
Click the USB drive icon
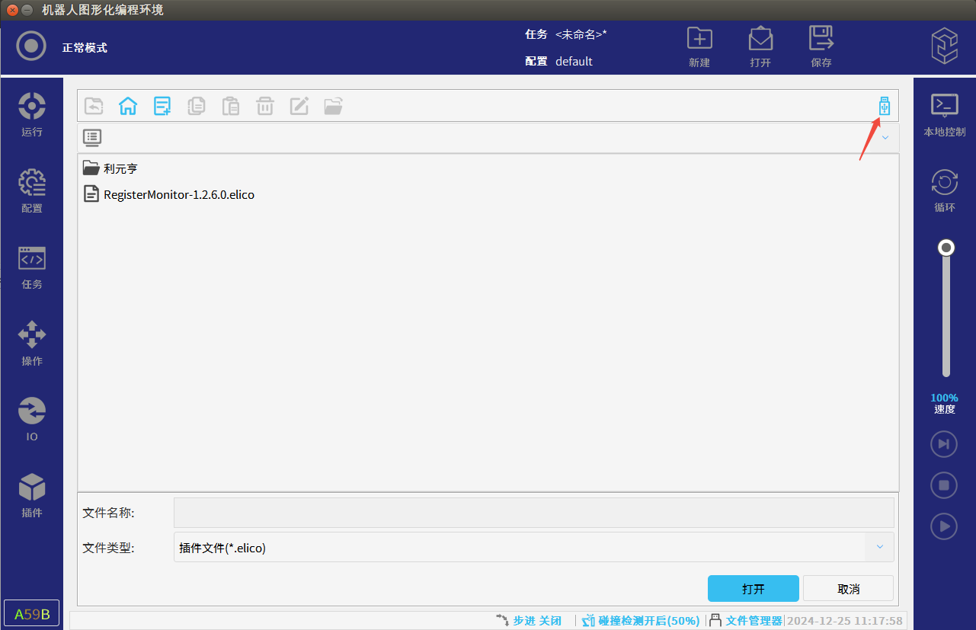point(884,106)
